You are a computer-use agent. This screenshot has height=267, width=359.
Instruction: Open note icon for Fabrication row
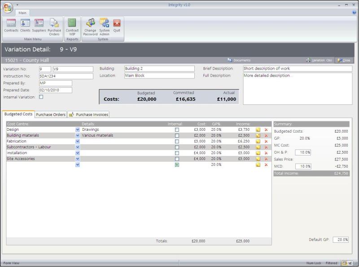click(x=258, y=142)
